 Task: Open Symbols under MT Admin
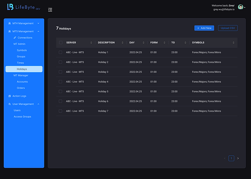click(22, 50)
